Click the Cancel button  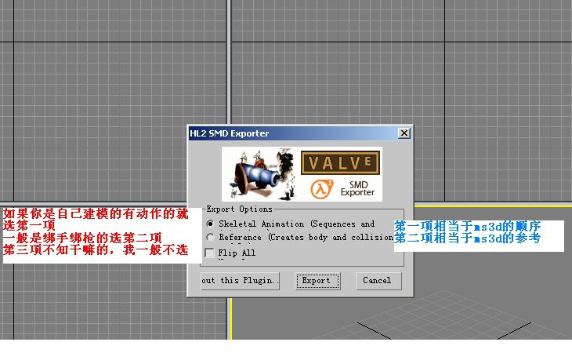pos(378,281)
